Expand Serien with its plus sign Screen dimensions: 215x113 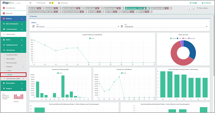22,40
